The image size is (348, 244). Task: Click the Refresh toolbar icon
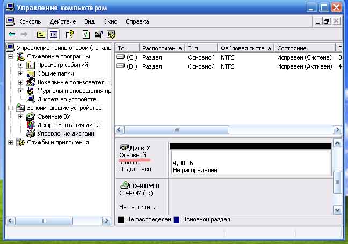[86, 34]
